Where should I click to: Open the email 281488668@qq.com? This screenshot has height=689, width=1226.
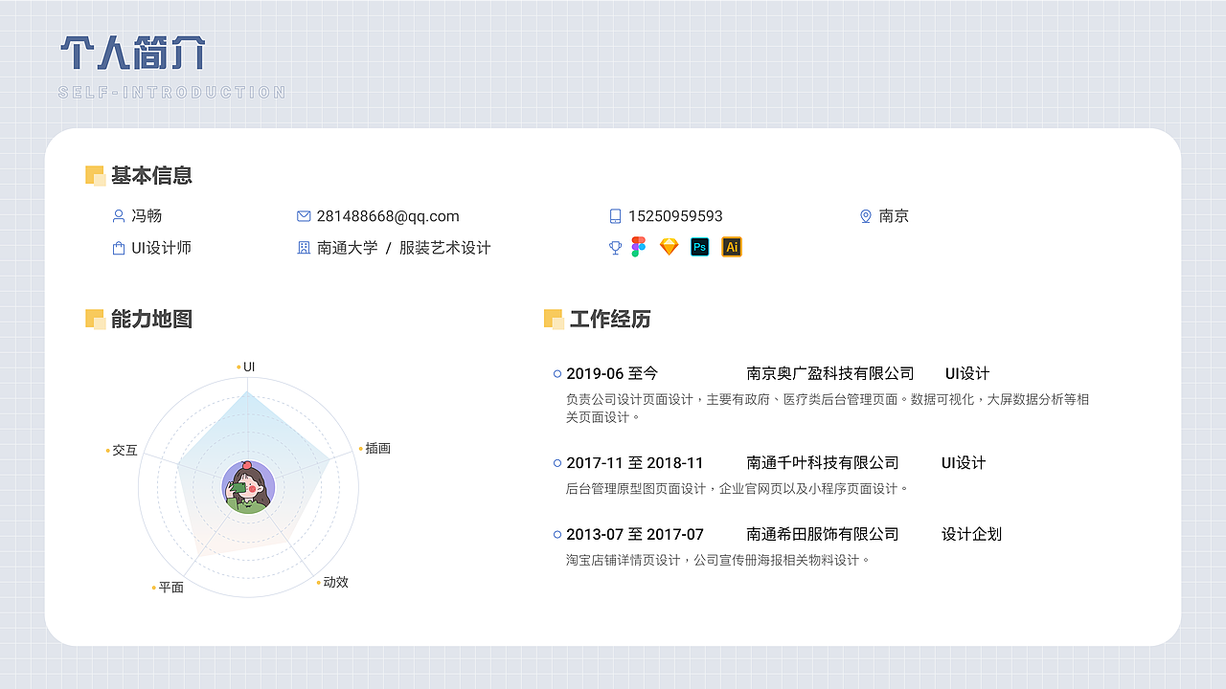(389, 216)
